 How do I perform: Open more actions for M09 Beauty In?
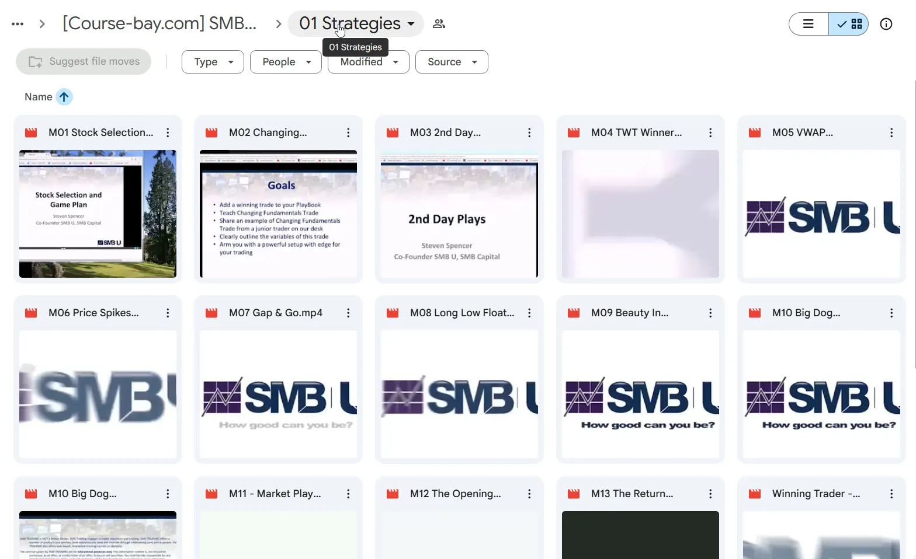click(710, 313)
